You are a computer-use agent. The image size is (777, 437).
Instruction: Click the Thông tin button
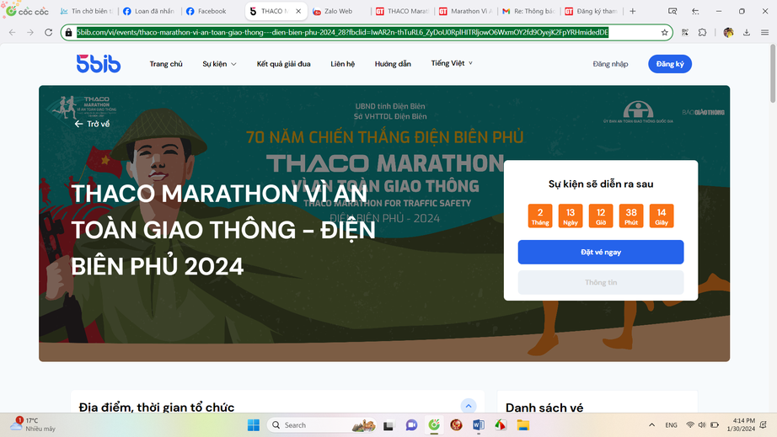(x=601, y=282)
